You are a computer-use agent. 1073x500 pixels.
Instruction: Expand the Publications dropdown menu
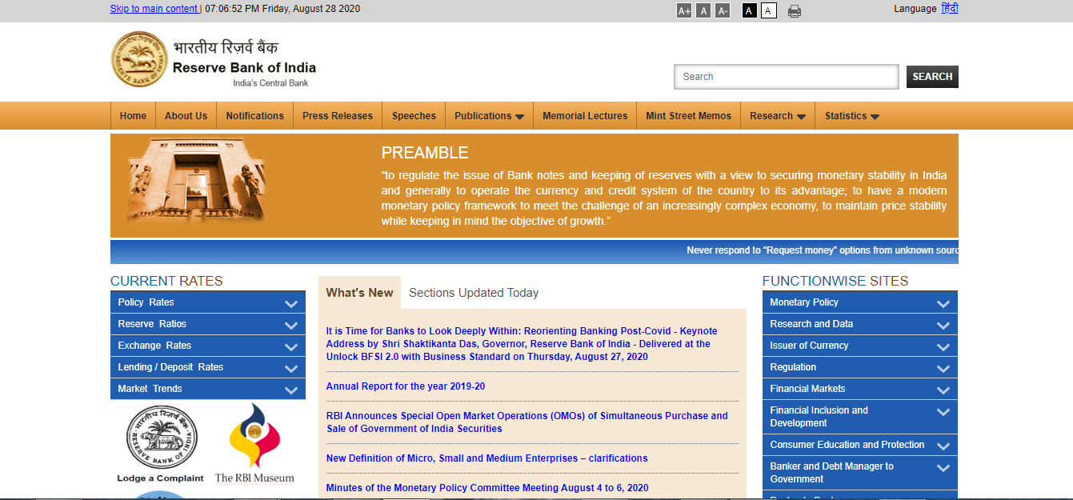point(489,116)
